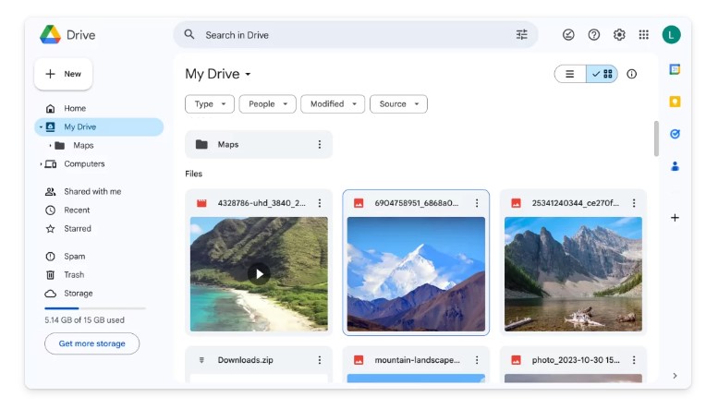Open the Settings gear

(619, 35)
